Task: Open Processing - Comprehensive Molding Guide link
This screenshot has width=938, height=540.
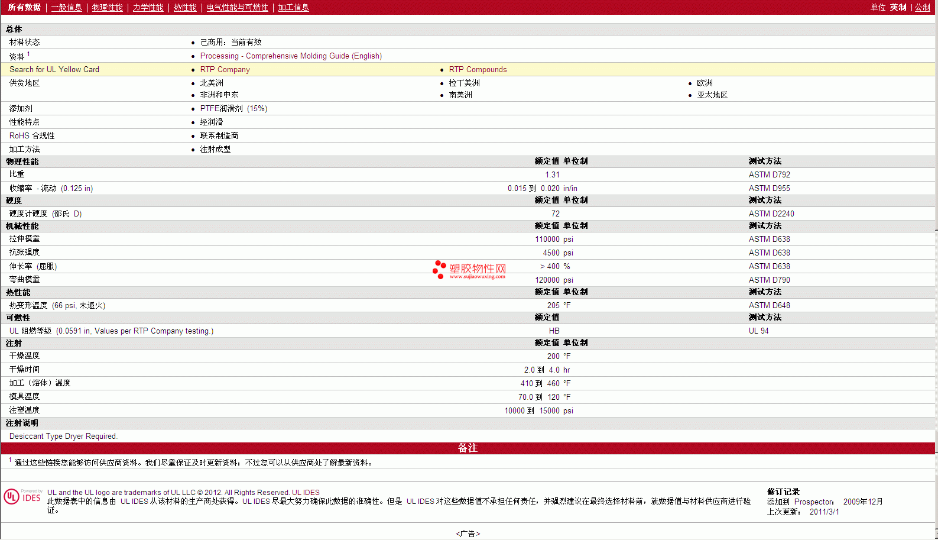Action: tap(291, 56)
